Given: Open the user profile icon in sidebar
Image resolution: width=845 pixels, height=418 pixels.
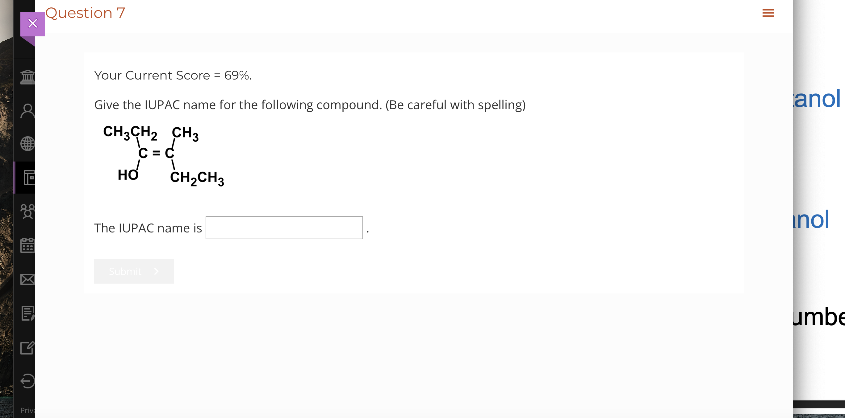Looking at the screenshot, I should [27, 111].
